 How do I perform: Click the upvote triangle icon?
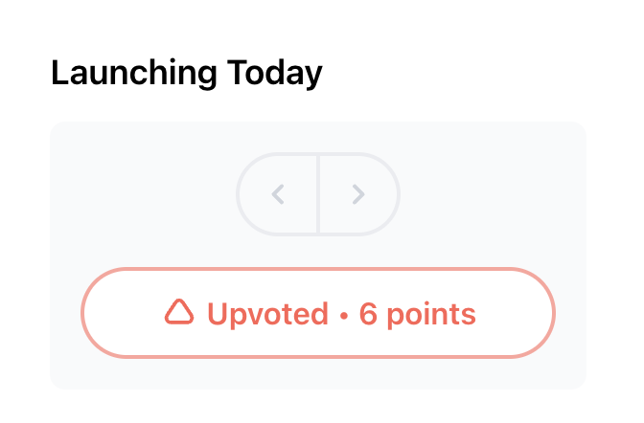(179, 312)
